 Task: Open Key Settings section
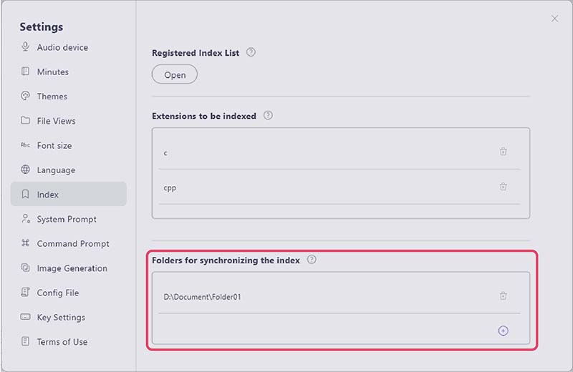click(x=61, y=317)
